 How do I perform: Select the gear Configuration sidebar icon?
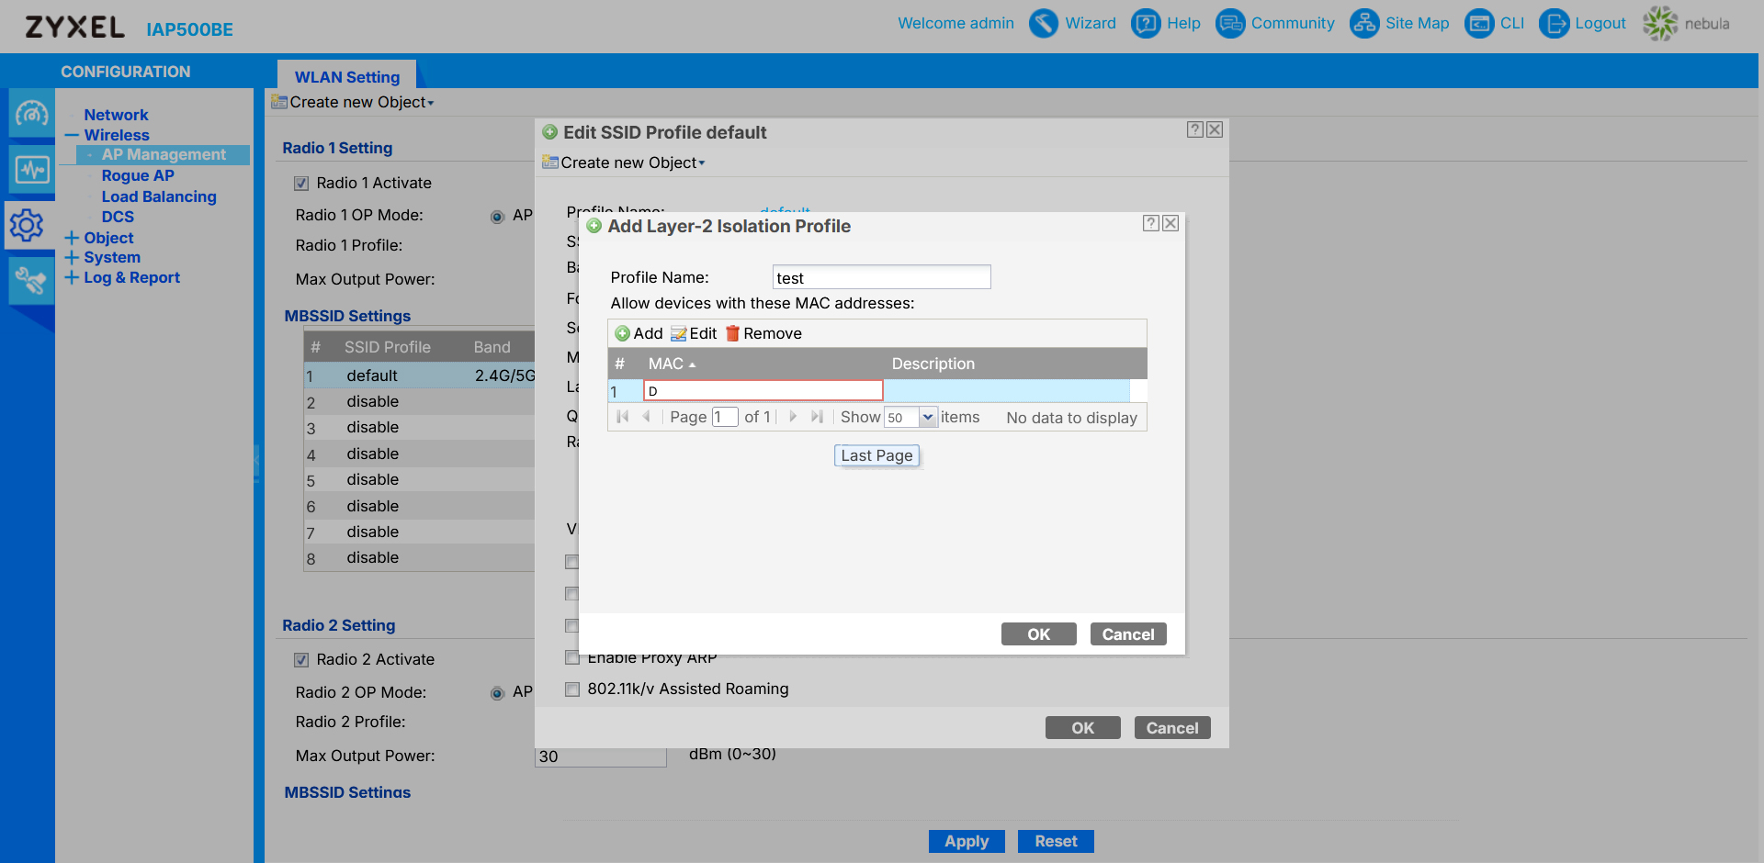(x=28, y=225)
